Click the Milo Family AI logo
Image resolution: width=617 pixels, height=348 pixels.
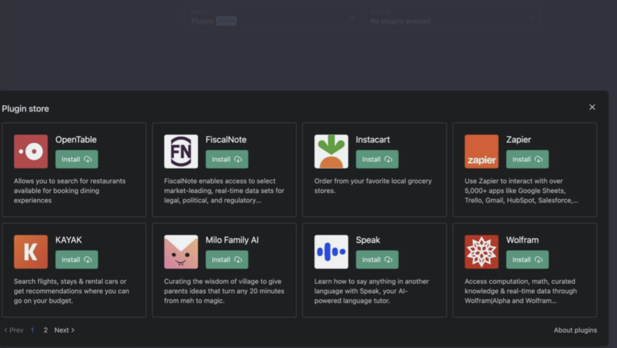point(181,252)
